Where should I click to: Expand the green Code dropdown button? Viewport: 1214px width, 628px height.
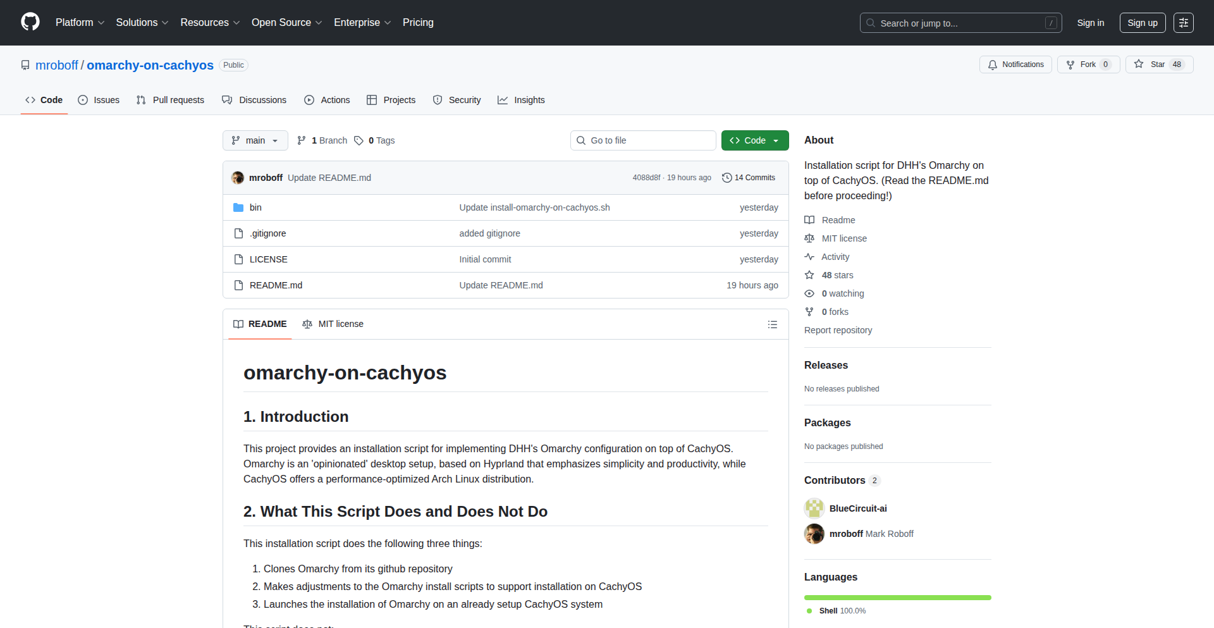tap(754, 140)
